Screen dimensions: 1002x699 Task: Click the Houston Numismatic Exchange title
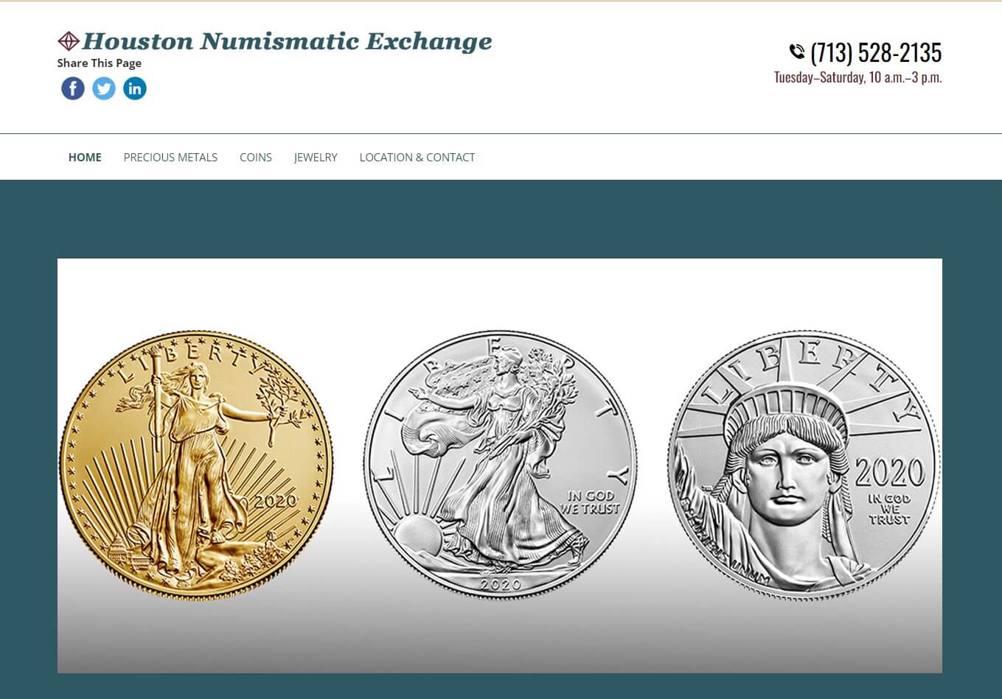tap(287, 41)
